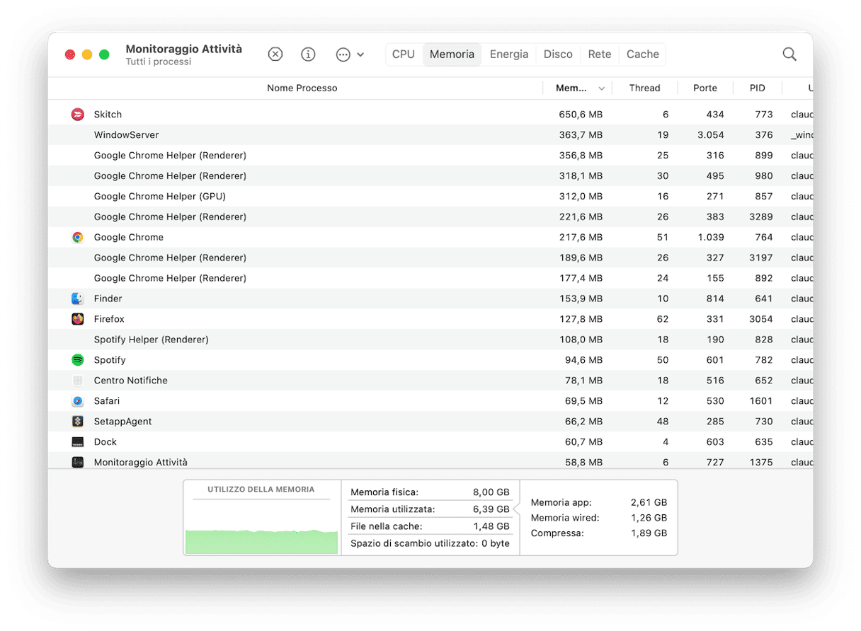Image resolution: width=861 pixels, height=631 pixels.
Task: Click the Dock process icon
Action: pos(78,443)
